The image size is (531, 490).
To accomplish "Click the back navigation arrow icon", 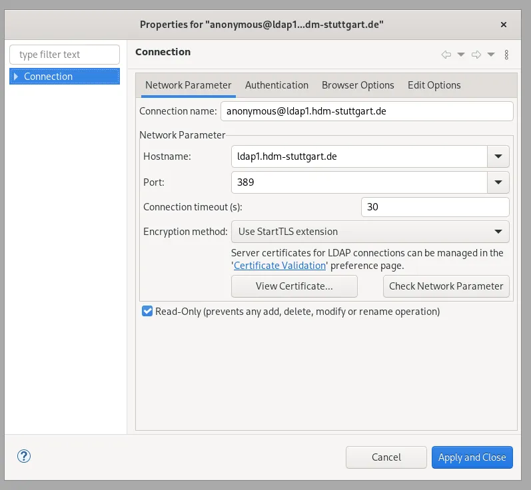I will 446,55.
